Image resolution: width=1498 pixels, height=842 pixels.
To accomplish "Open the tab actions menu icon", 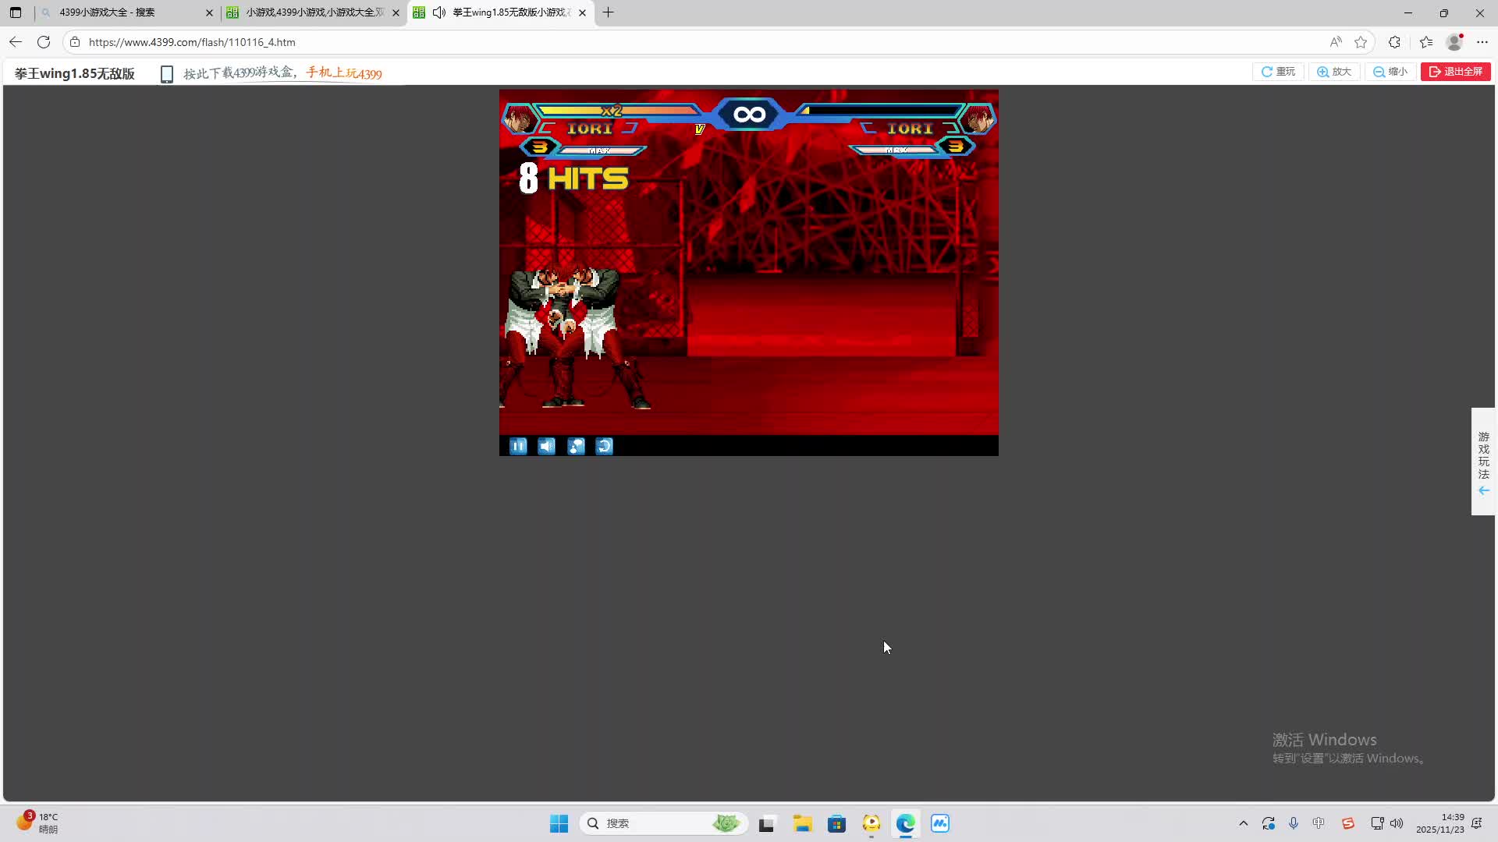I will [x=16, y=12].
